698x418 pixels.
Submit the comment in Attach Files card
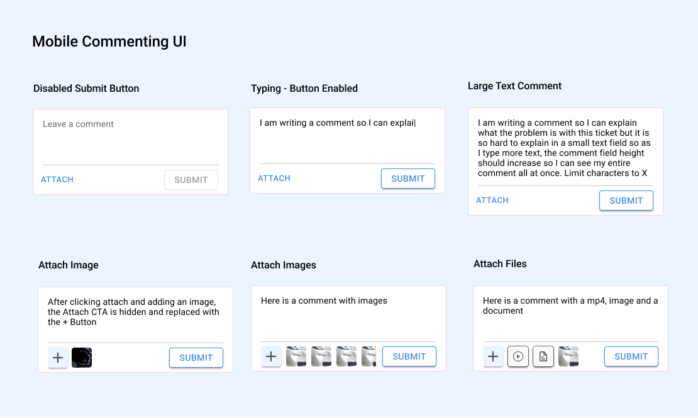(x=631, y=356)
